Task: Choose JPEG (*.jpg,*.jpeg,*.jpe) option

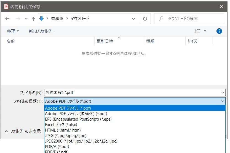Action: coord(135,136)
